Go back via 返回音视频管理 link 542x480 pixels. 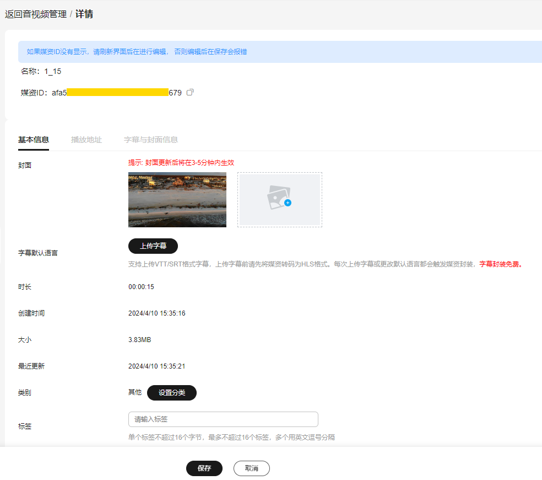pyautogui.click(x=36, y=14)
